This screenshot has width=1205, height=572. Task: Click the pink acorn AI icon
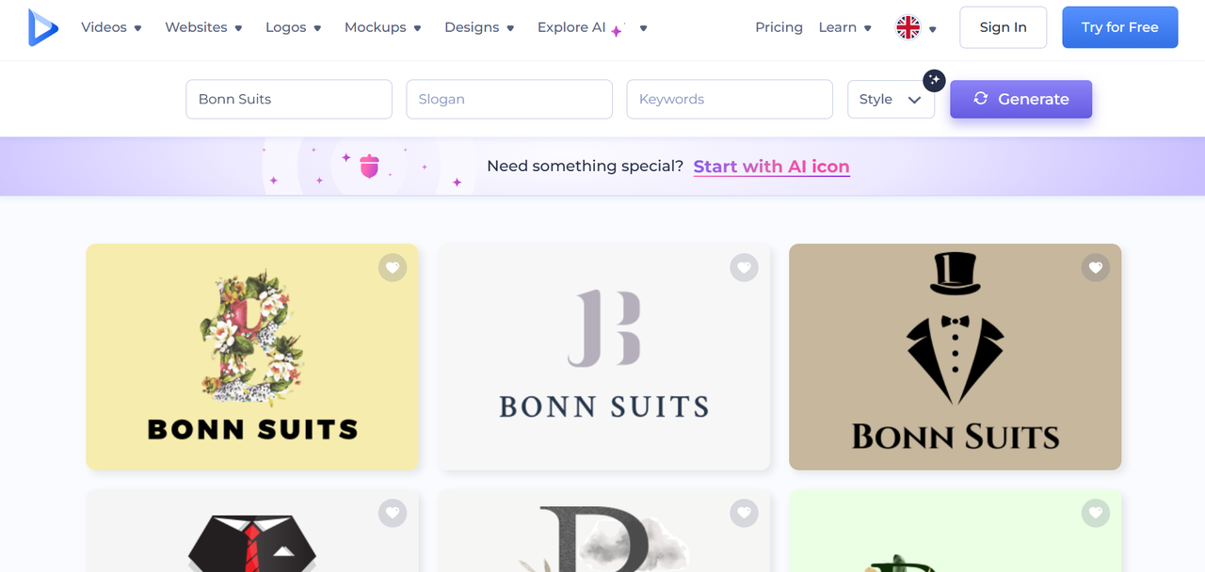coord(369,167)
